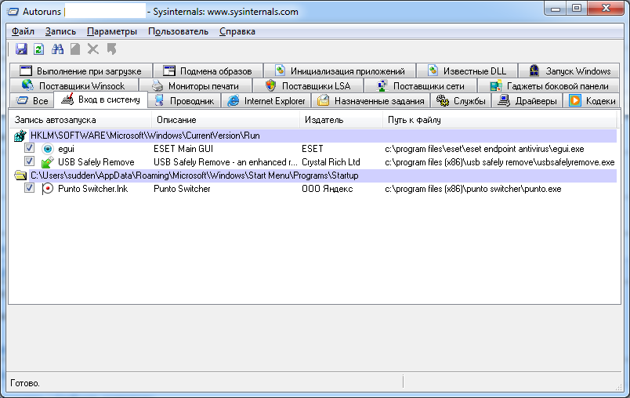Uncheck the egui autostart checkbox
The width and height of the screenshot is (630, 398).
pos(29,149)
